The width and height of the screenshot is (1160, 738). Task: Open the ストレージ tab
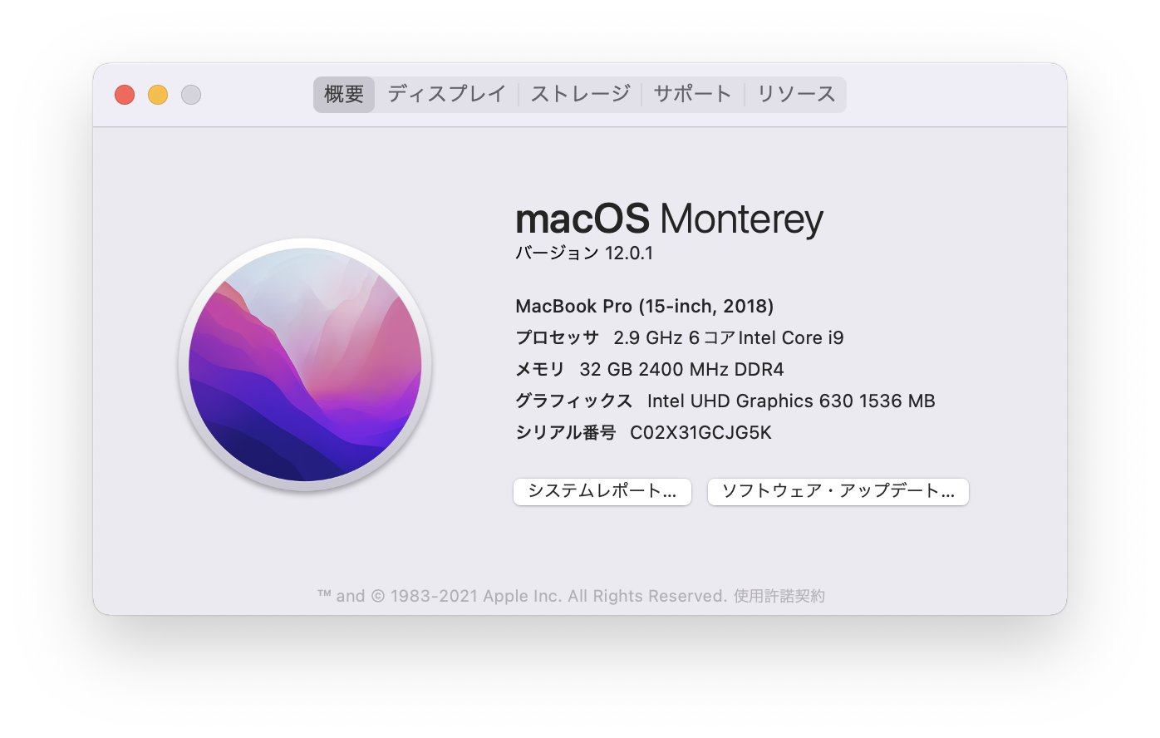581,94
